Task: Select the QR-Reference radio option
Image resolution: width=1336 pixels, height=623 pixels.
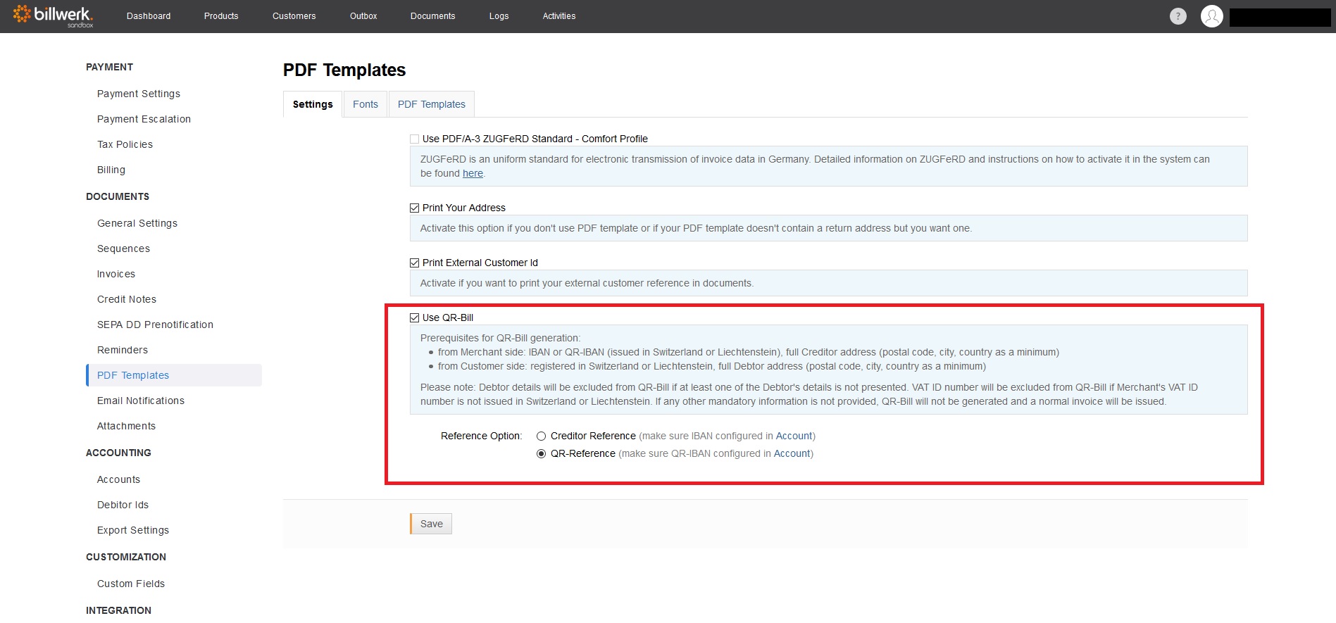Action: [x=542, y=454]
